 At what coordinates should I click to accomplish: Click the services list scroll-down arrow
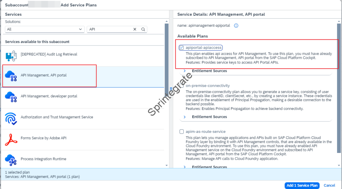coord(167,165)
